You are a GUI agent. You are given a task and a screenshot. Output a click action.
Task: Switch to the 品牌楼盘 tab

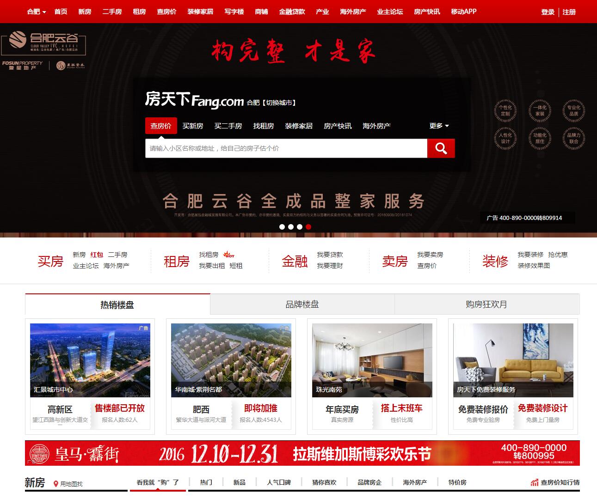tap(302, 304)
